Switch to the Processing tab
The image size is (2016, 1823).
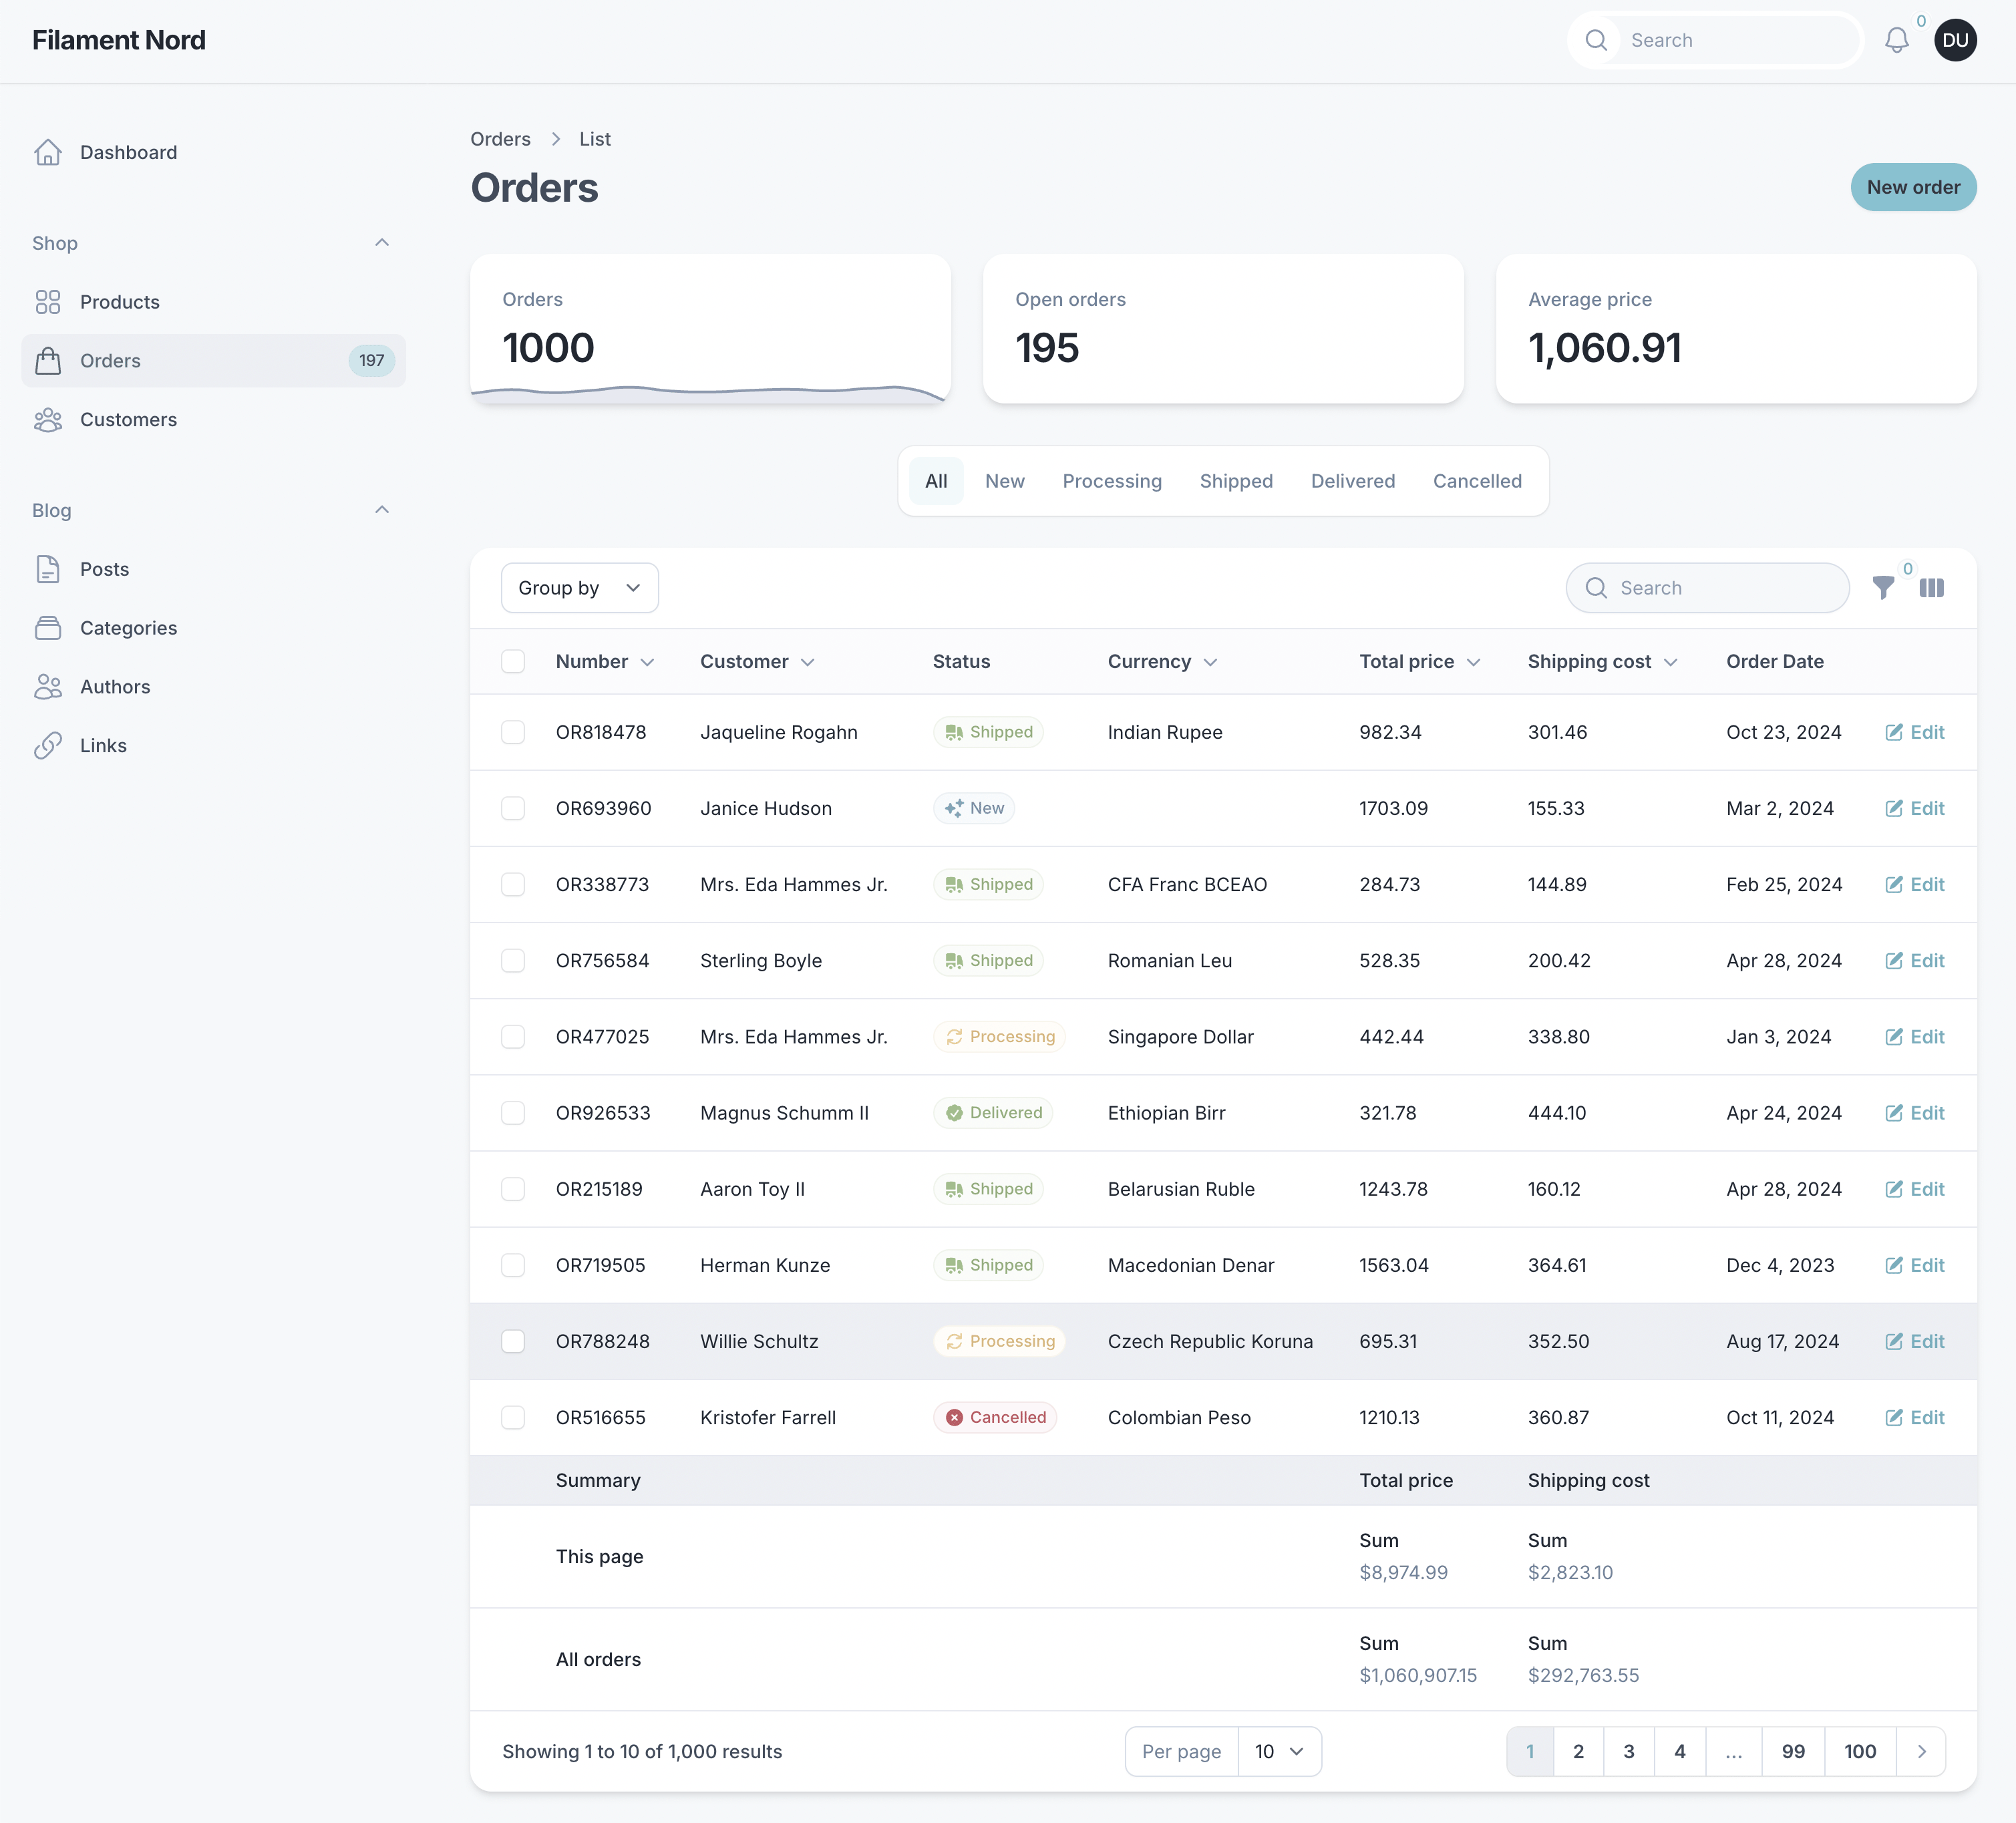[1111, 481]
